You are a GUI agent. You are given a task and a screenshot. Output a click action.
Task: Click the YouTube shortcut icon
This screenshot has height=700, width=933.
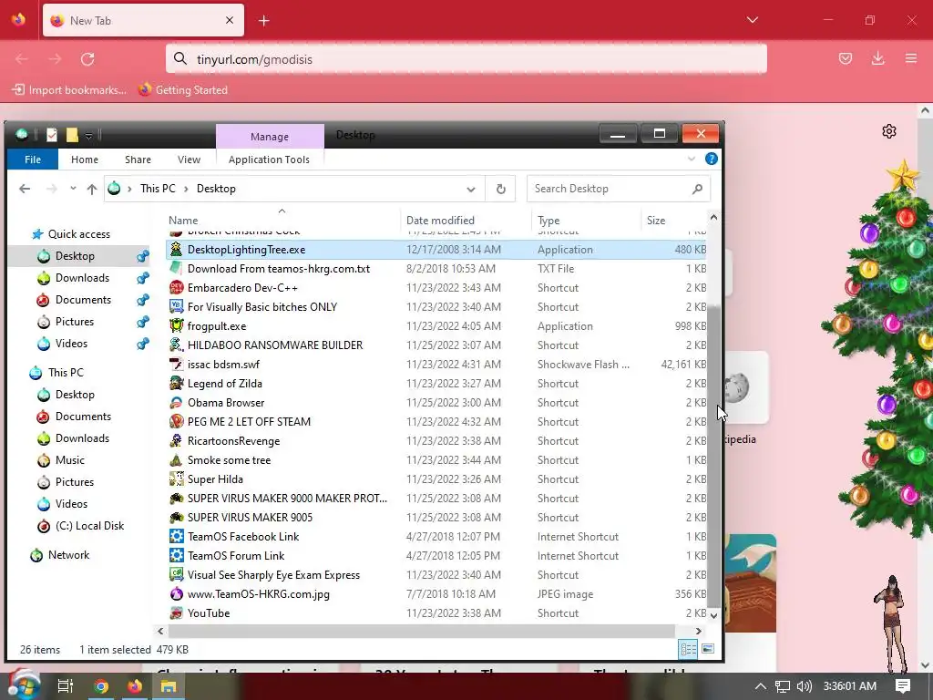176,613
